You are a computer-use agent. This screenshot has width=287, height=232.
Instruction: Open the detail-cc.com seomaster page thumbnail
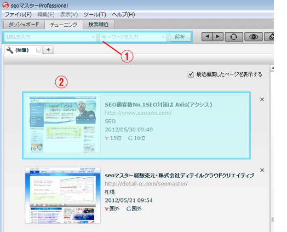click(63, 195)
